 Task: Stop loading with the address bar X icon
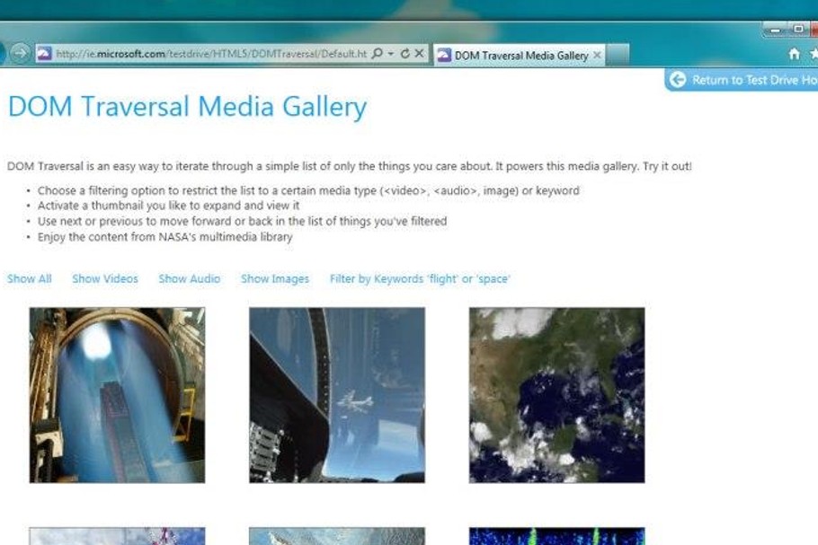point(419,53)
